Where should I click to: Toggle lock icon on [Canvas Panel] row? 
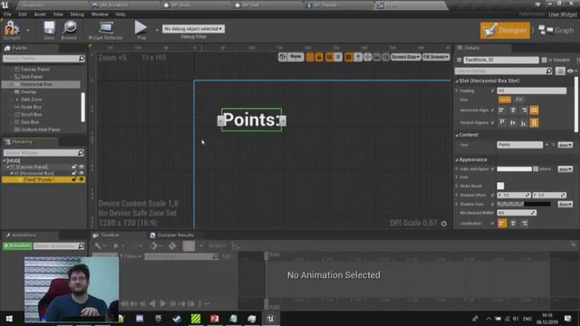[x=74, y=167]
